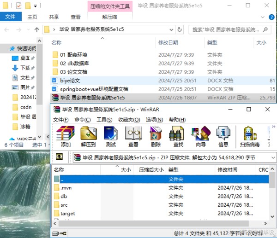The image size is (277, 238).
Task: Click WinRAR horizontal scrollbar right arrow
Action: tap(265, 223)
